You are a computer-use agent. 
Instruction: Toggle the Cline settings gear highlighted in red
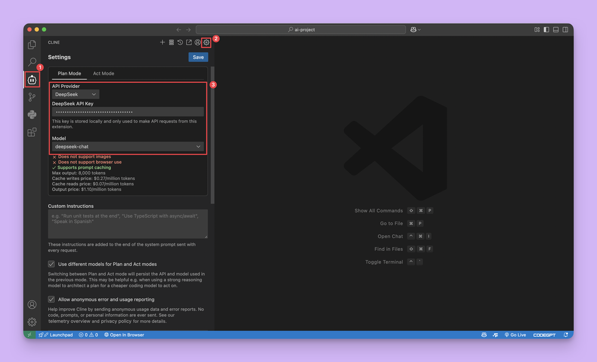206,42
